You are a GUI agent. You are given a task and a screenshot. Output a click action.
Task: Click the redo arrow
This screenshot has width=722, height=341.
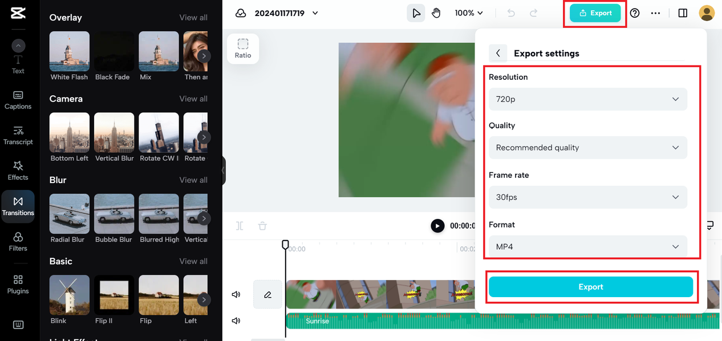pos(534,13)
